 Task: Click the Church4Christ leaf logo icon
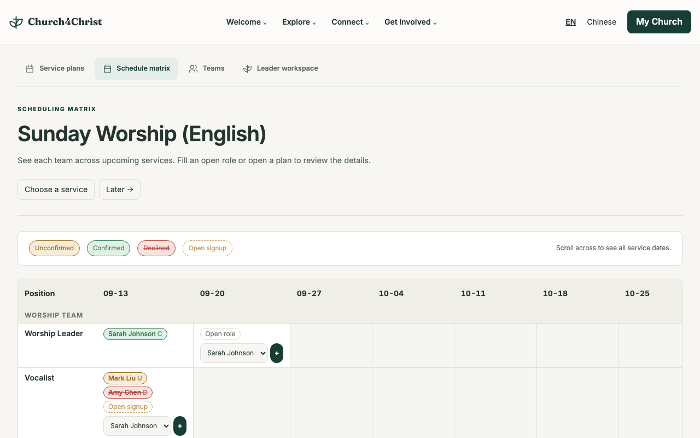(16, 22)
